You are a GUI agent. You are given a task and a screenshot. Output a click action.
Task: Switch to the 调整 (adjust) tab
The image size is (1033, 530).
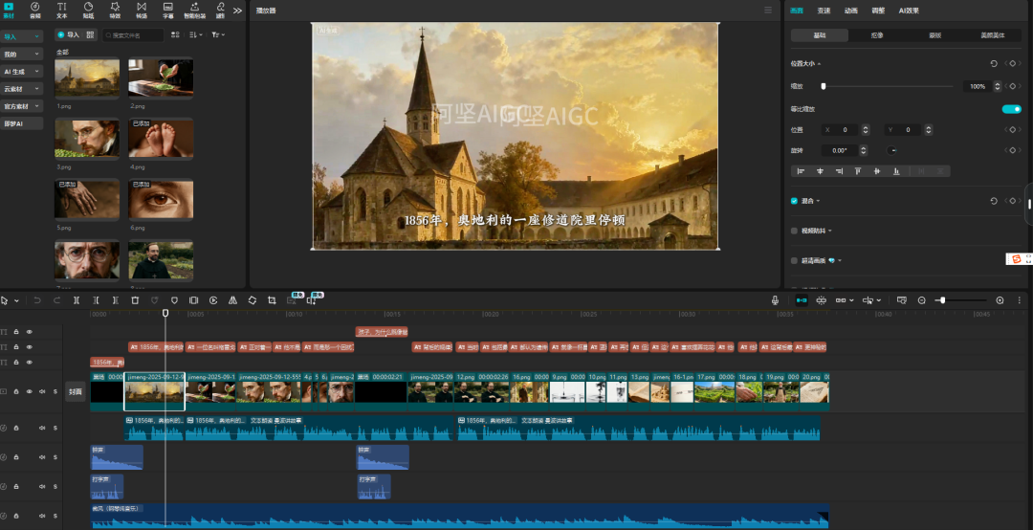coord(878,11)
